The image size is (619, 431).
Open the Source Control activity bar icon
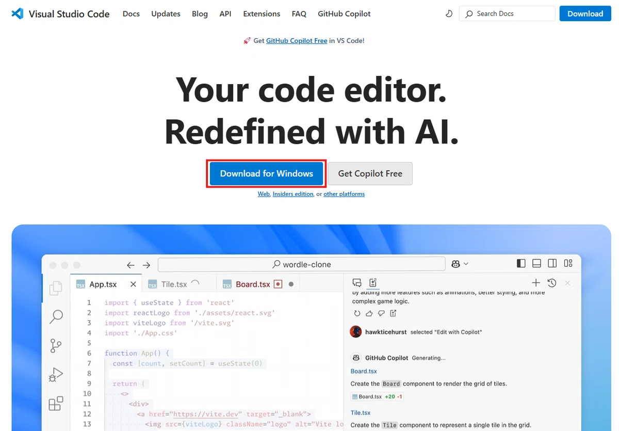tap(56, 345)
